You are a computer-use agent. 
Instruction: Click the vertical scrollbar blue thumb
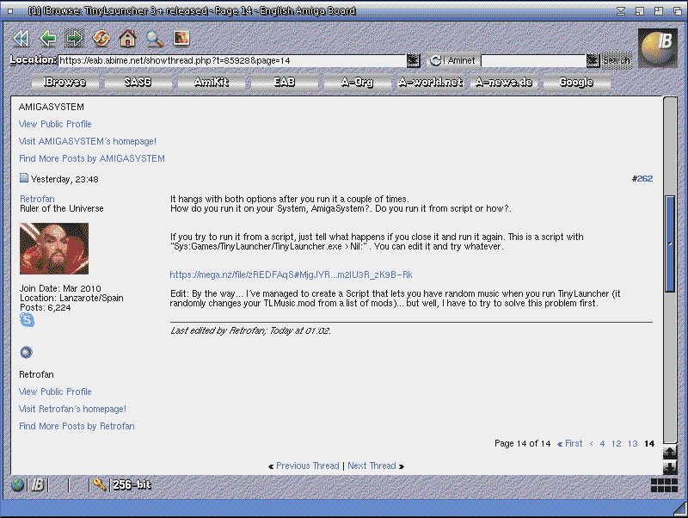click(670, 244)
